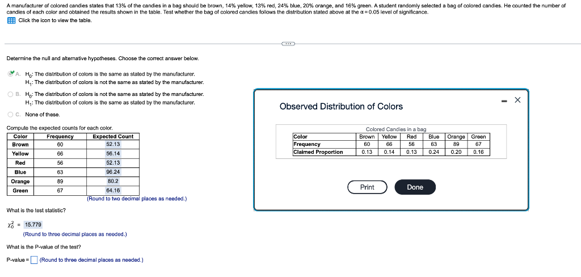The image size is (581, 277).
Task: Click the 'Expected Count' column header
Action: (x=113, y=136)
